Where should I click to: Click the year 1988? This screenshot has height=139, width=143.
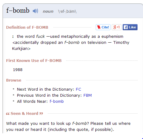click(18, 70)
